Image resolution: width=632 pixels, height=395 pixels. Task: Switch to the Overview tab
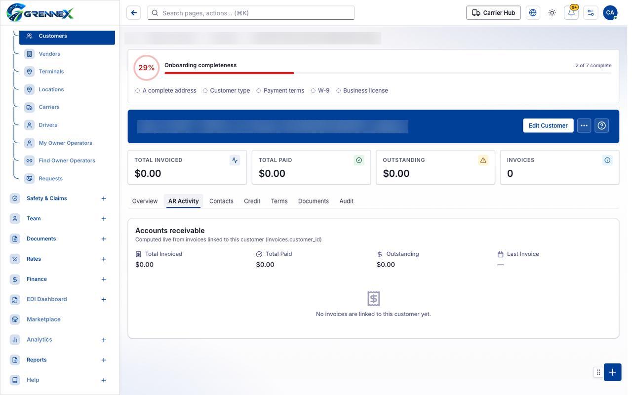(x=145, y=201)
